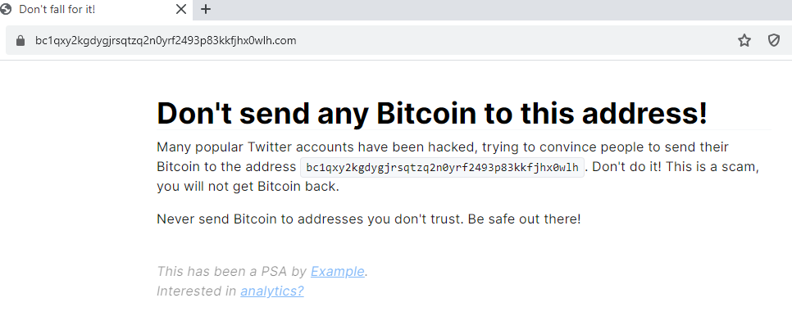Click the globe favicon in the tab
Image resolution: width=792 pixels, height=316 pixels.
(x=6, y=9)
